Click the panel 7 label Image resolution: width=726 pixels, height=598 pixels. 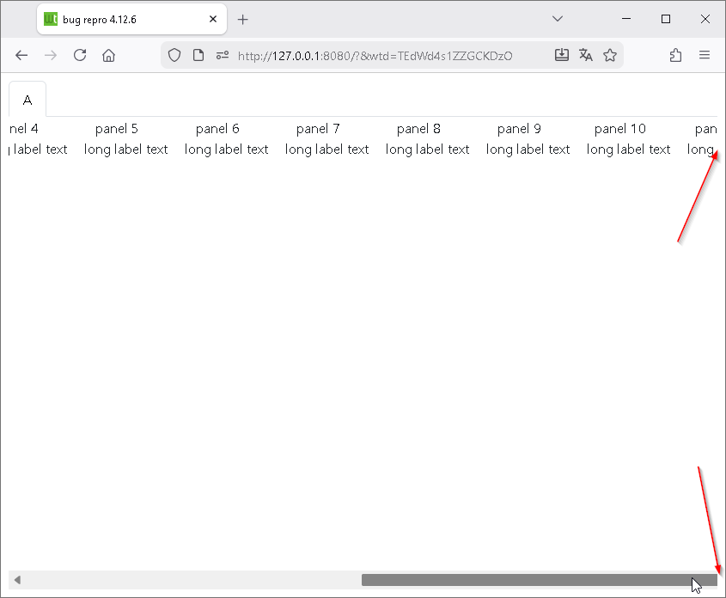[x=318, y=129]
